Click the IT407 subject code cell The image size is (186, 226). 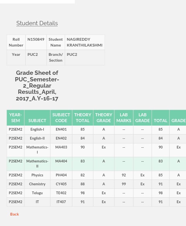[x=61, y=202]
